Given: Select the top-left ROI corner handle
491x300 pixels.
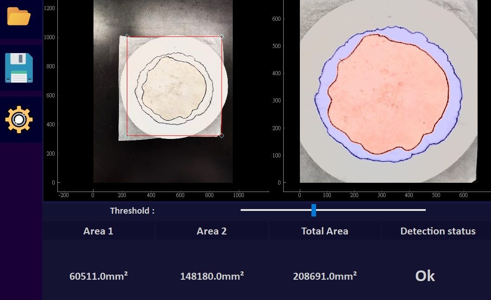Looking at the screenshot, I should [x=127, y=36].
